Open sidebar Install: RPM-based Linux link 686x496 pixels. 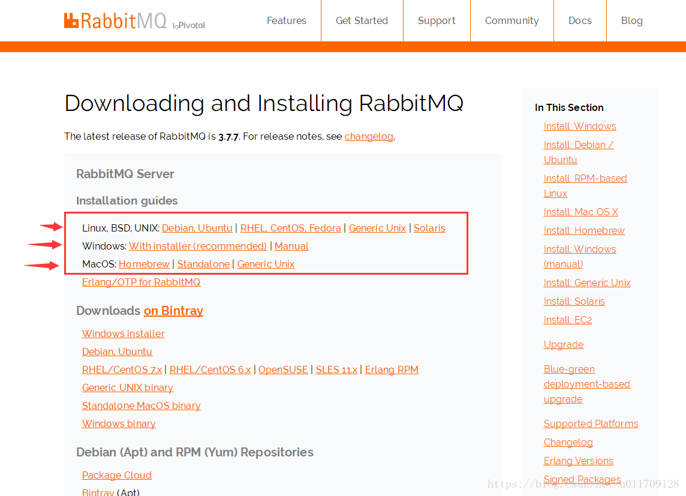(585, 186)
